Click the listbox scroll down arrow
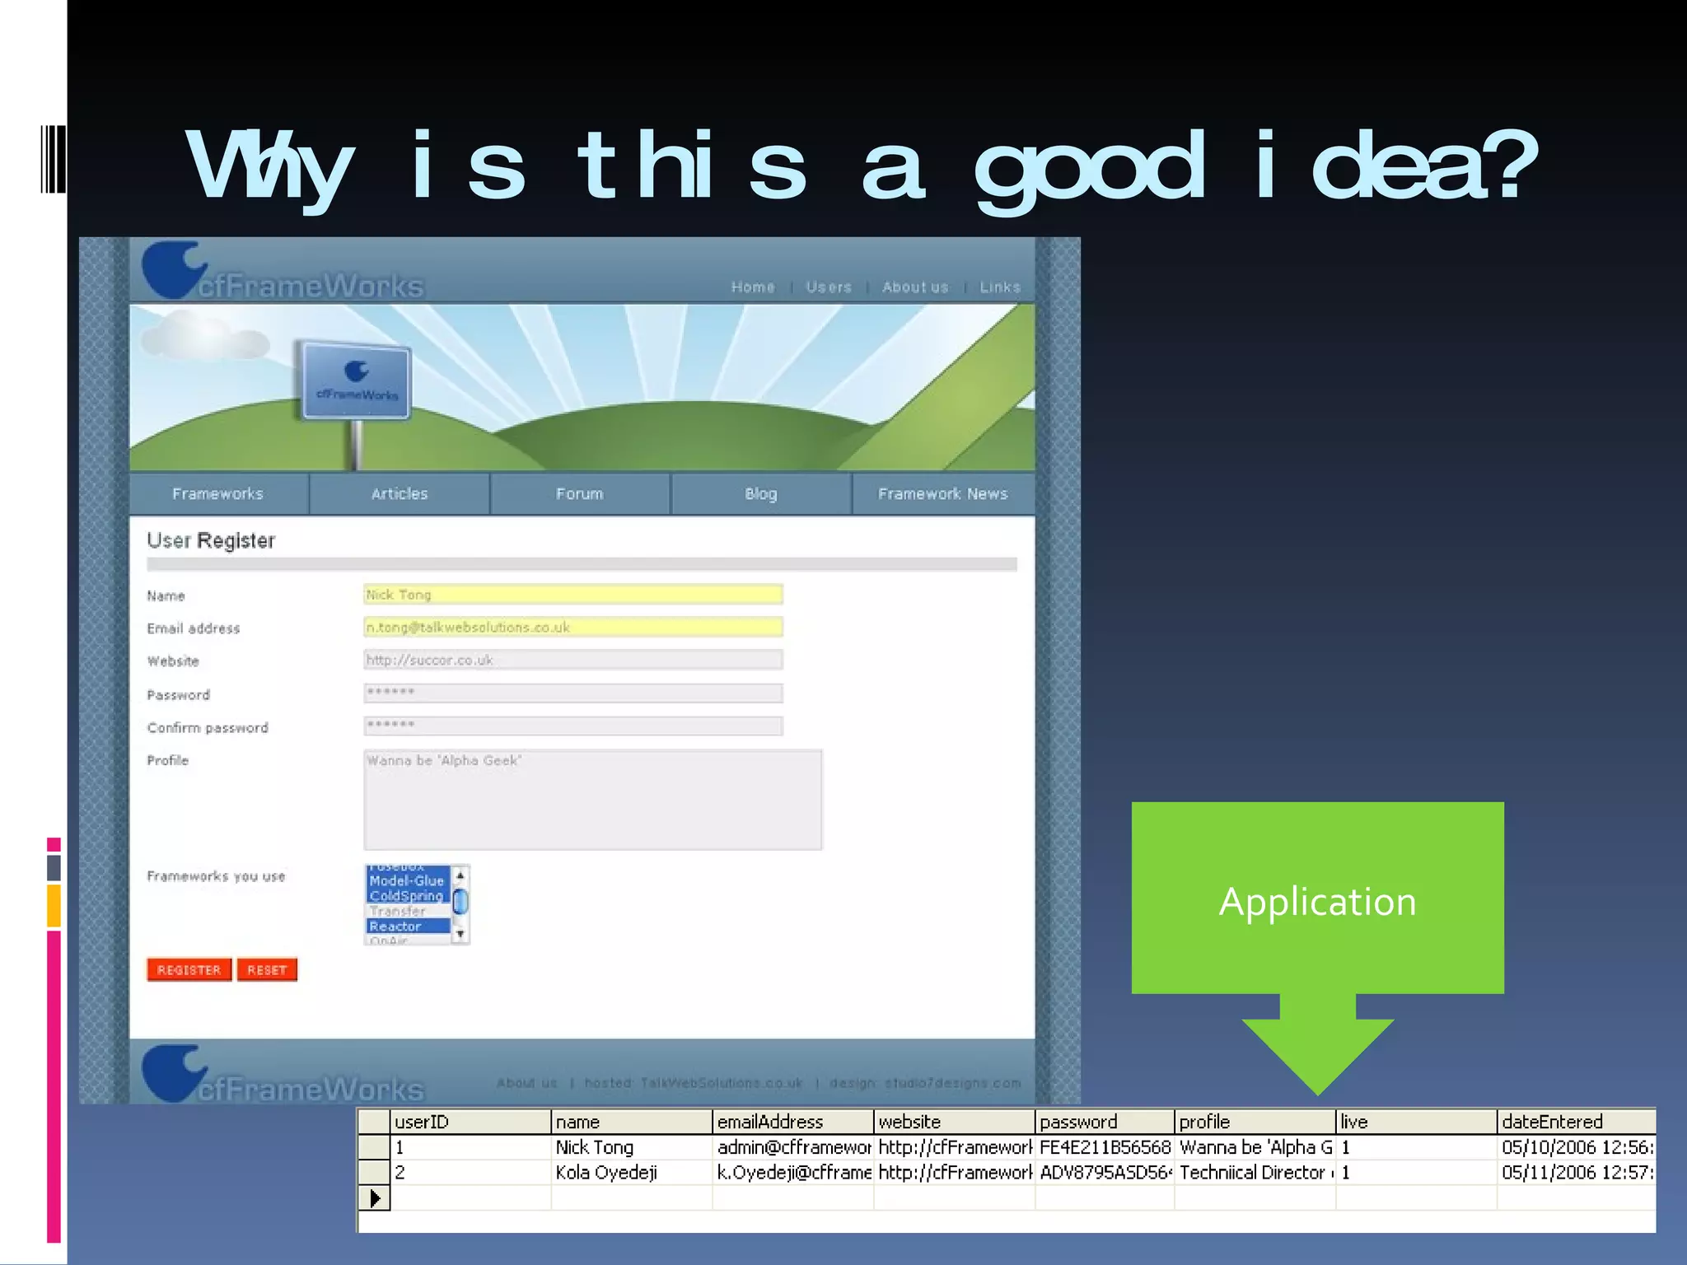The image size is (1687, 1265). tap(460, 934)
